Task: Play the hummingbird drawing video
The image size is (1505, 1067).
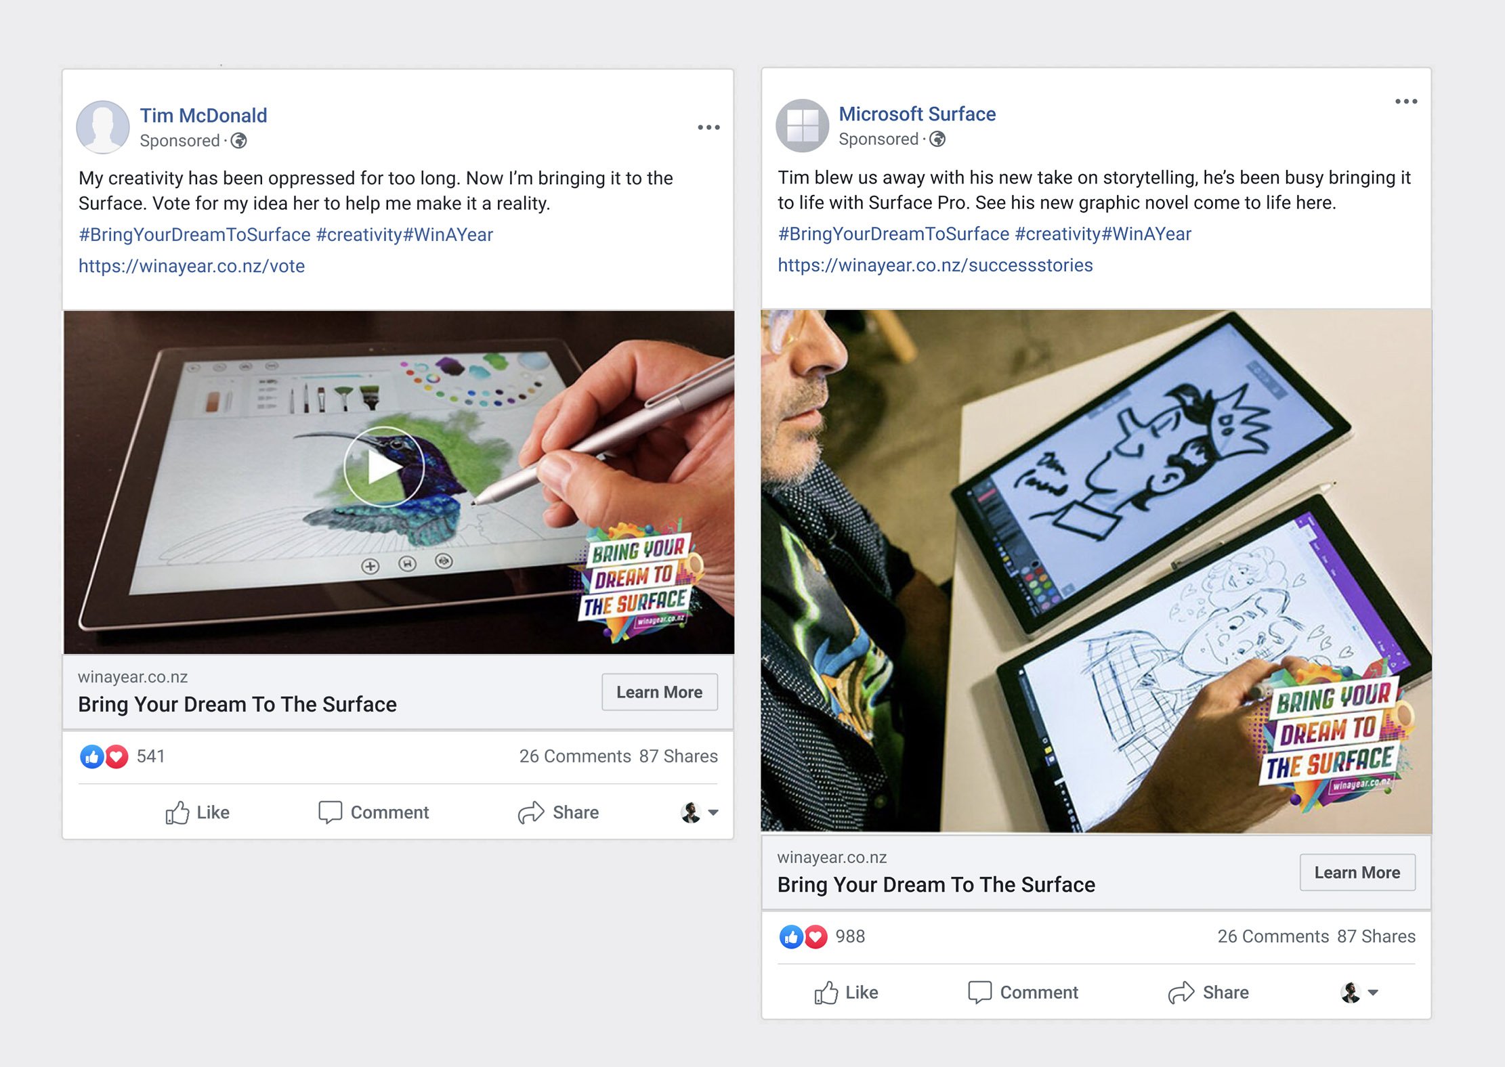Action: (383, 466)
